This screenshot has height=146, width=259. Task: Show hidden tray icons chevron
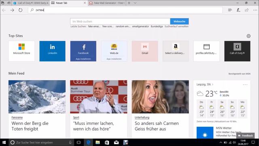tap(221, 142)
